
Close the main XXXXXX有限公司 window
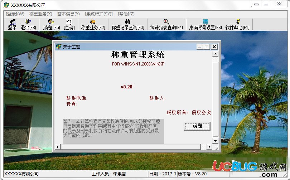point(279,4)
